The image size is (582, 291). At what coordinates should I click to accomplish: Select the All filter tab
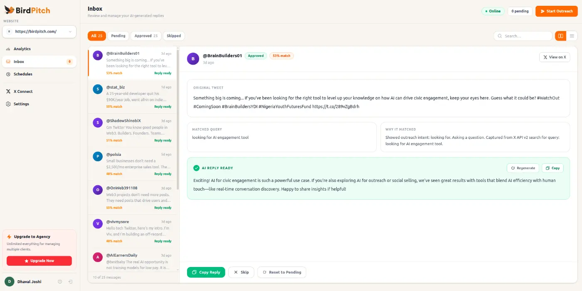pos(97,36)
